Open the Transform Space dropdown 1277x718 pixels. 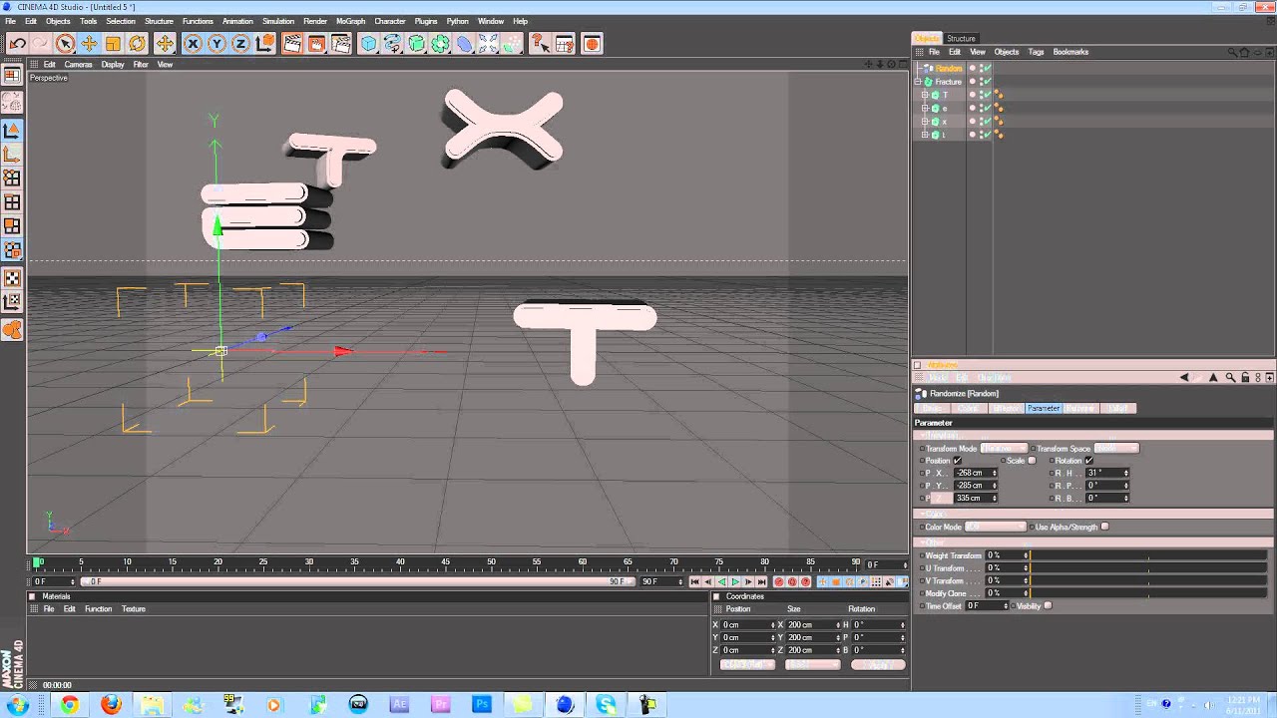pos(1116,449)
